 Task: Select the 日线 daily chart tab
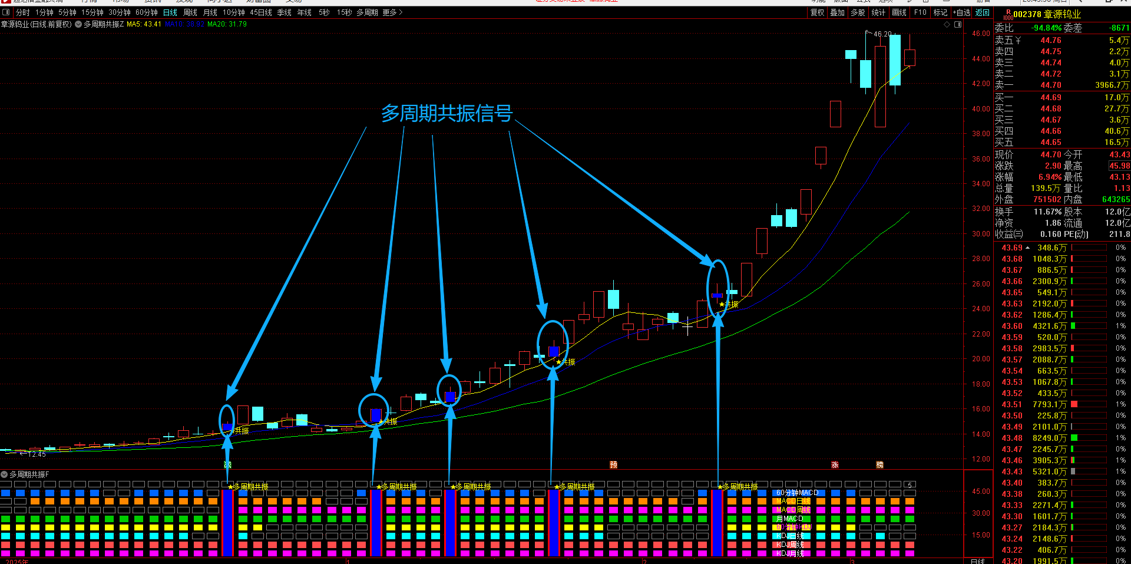click(170, 12)
